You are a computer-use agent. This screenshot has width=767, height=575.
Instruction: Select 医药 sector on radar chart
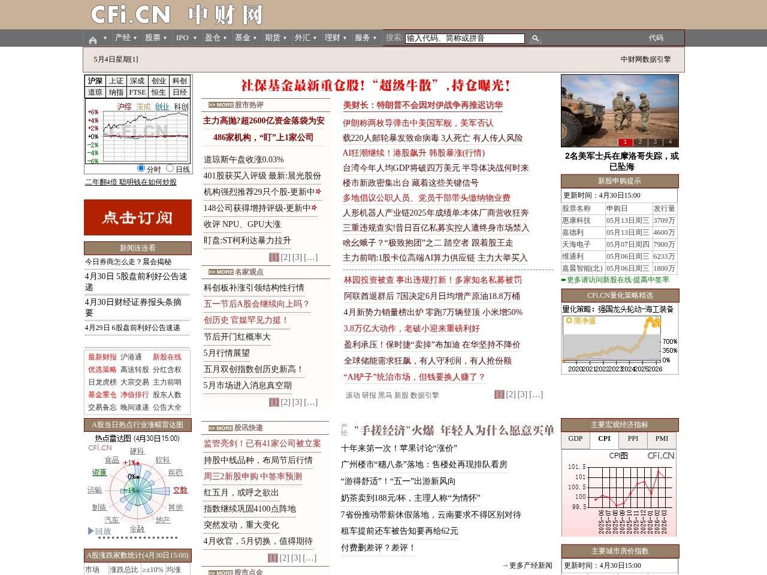pos(176,473)
